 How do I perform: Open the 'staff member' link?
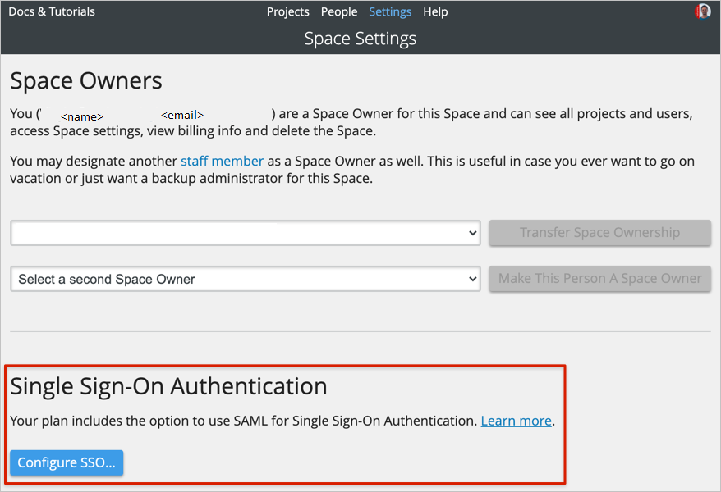point(222,161)
